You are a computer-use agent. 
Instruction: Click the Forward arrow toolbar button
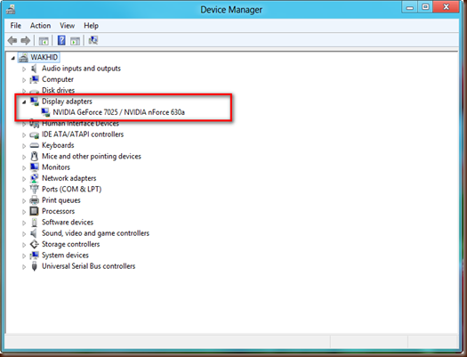click(x=26, y=40)
